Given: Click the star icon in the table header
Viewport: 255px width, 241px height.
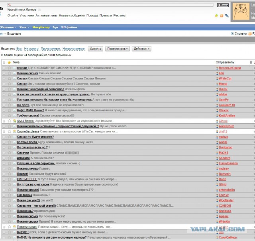Looking at the screenshot, I should tap(9, 63).
